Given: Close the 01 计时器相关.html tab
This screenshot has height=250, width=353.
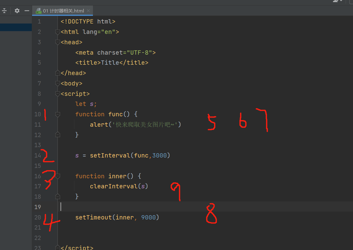Looking at the screenshot, I should coord(88,11).
